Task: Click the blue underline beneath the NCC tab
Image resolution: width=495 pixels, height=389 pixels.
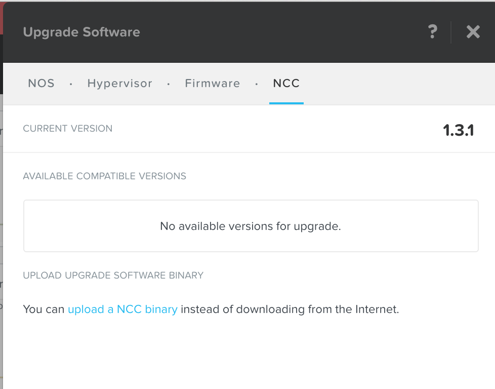Action: [286, 103]
